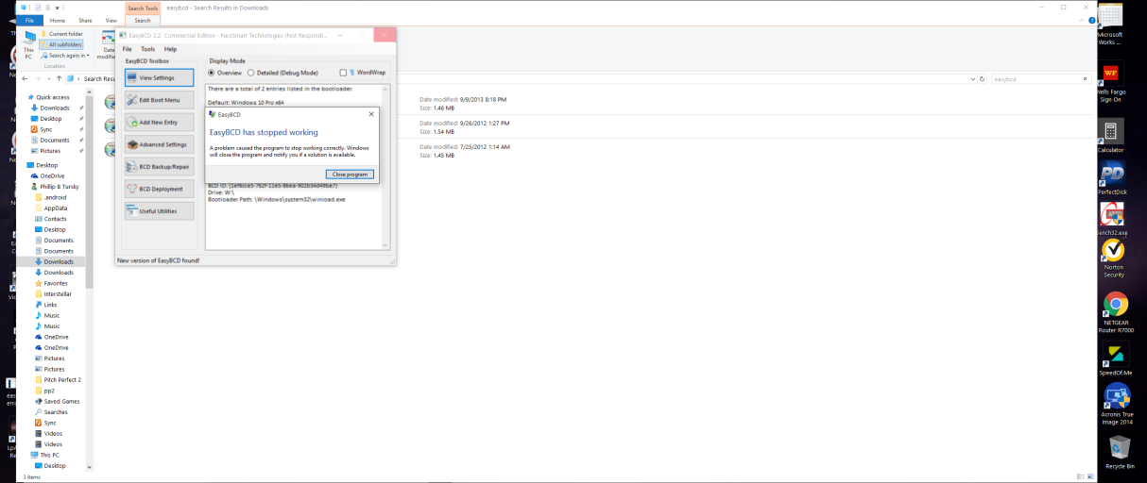Screen dimensions: 1147x483
Task: Click Add New Entry in EasyBCD toolbox
Action: [159, 123]
